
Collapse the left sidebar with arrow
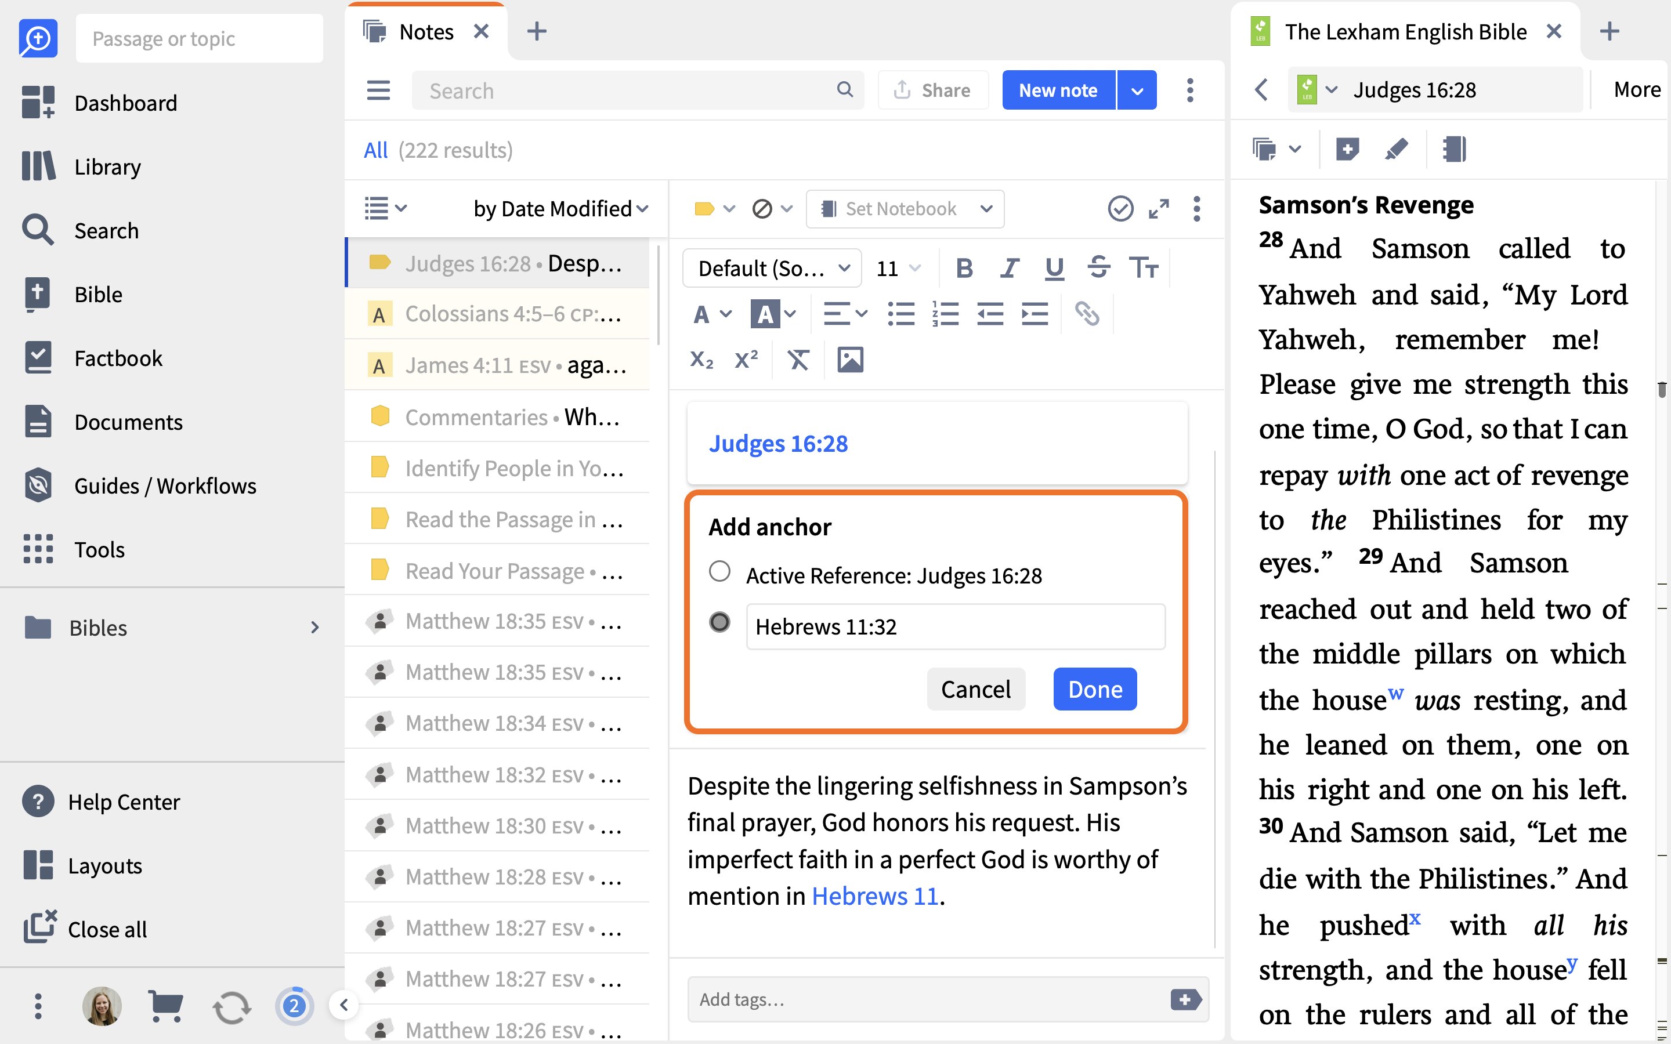pos(343,1005)
